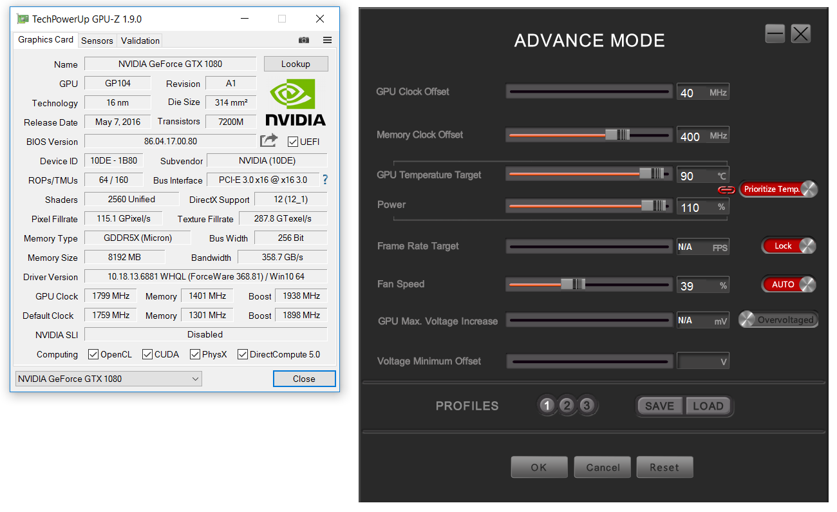Click the NVIDIA SLI Disabled field

click(x=205, y=334)
